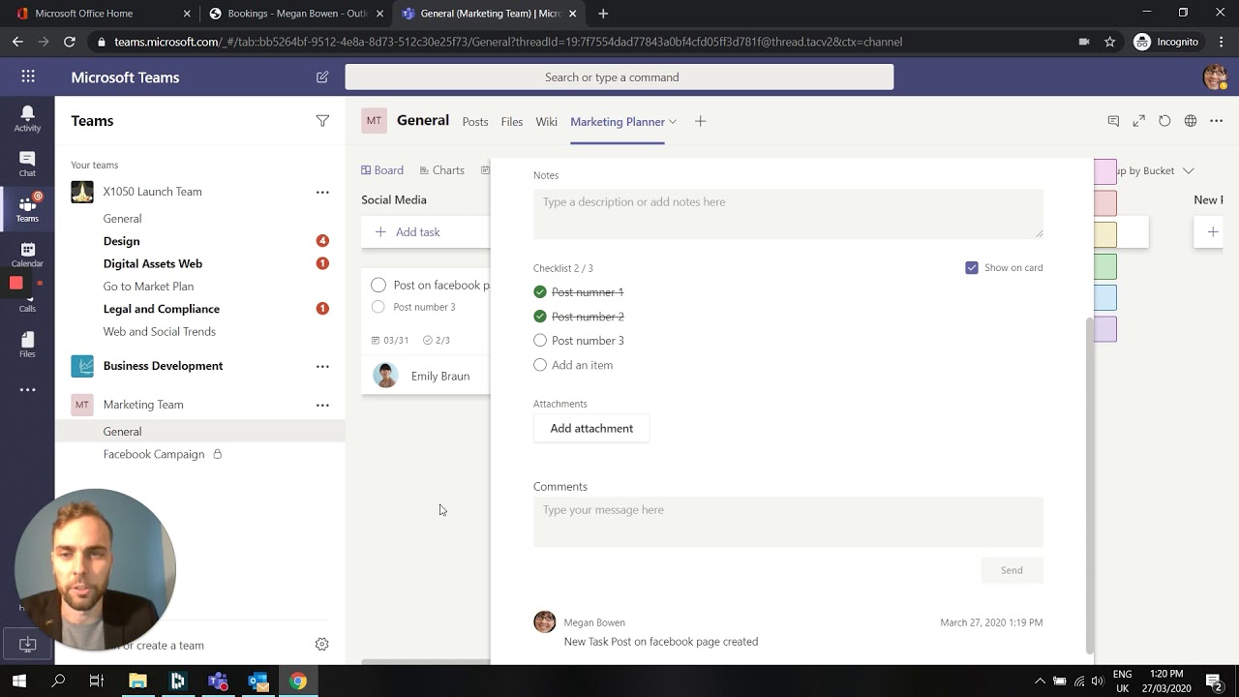
Task: Click the new chat compose icon
Action: pyautogui.click(x=322, y=76)
